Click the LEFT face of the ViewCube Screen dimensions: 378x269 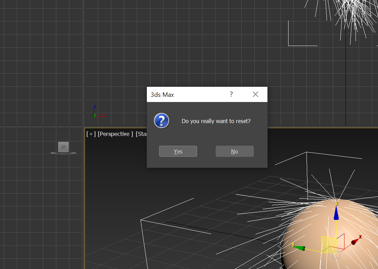63,147
